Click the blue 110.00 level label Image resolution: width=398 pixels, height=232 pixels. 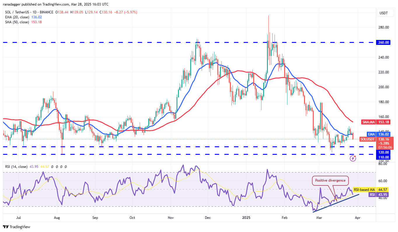tap(383, 157)
